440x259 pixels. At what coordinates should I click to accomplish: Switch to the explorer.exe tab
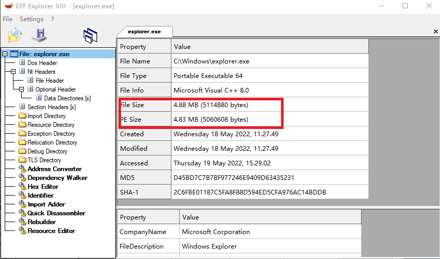[144, 31]
